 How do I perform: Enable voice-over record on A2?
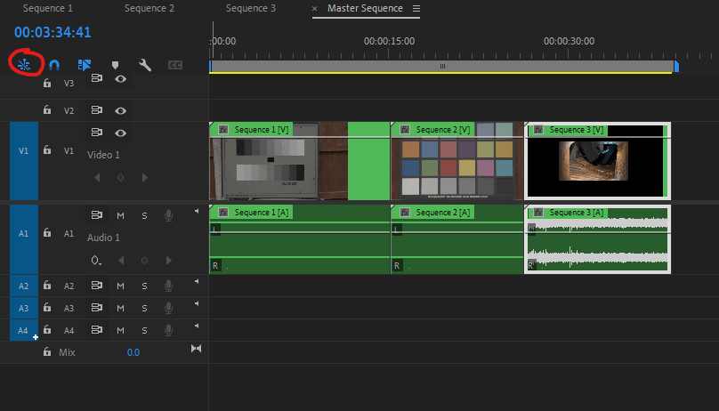(169, 286)
